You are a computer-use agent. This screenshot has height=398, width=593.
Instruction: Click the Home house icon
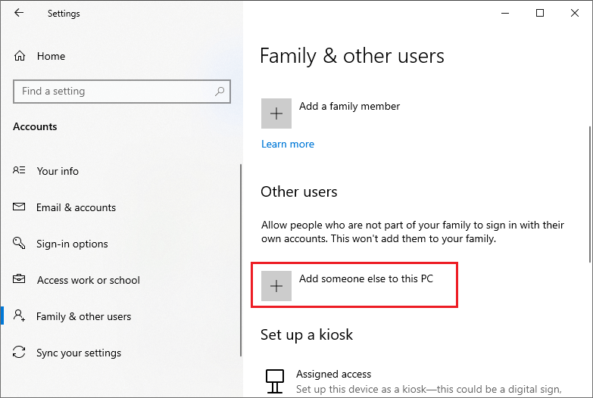click(20, 56)
